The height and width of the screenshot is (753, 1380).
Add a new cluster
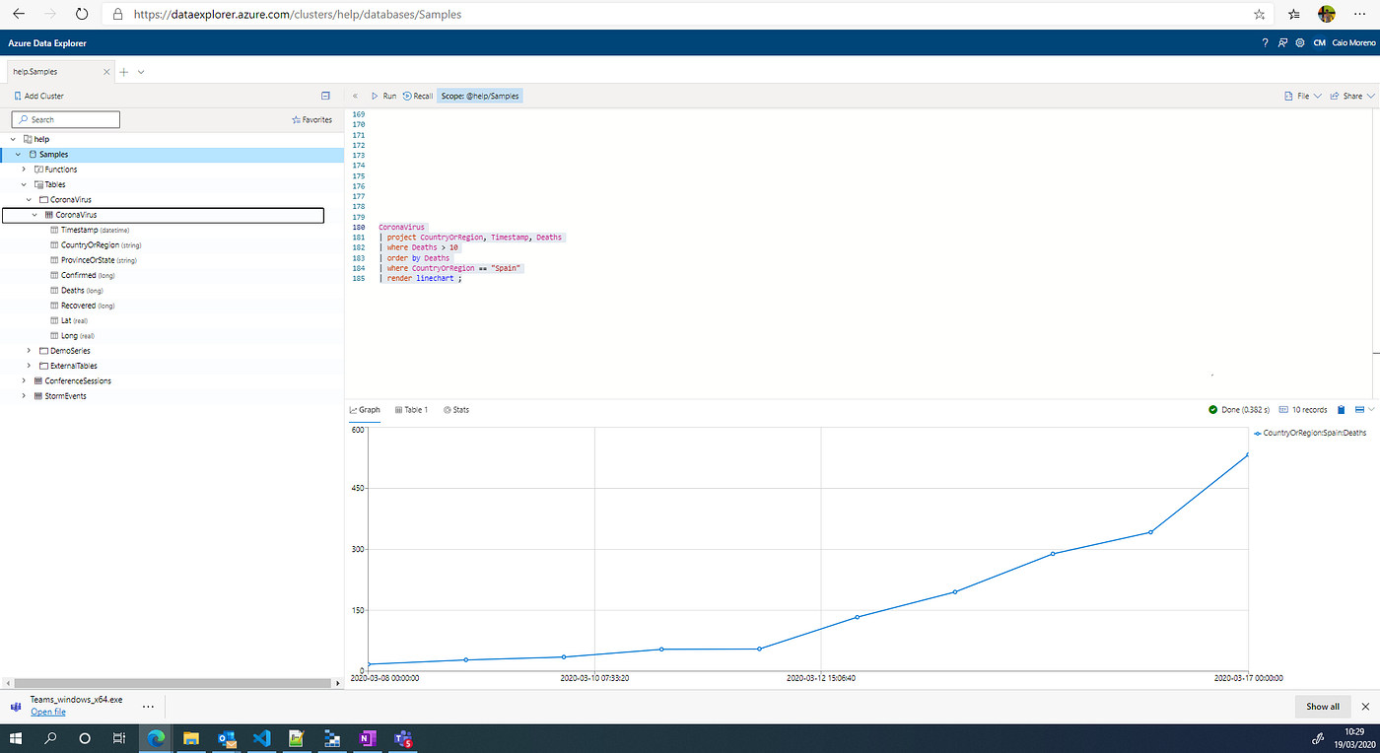(x=37, y=96)
